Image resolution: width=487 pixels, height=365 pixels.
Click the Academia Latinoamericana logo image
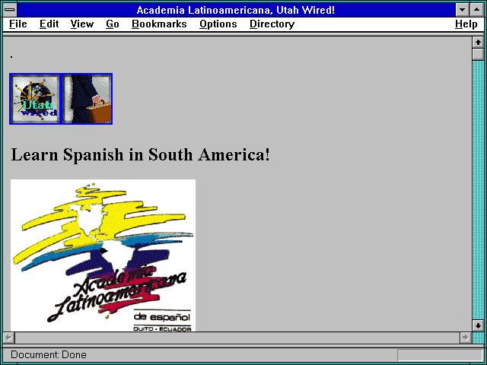[103, 255]
